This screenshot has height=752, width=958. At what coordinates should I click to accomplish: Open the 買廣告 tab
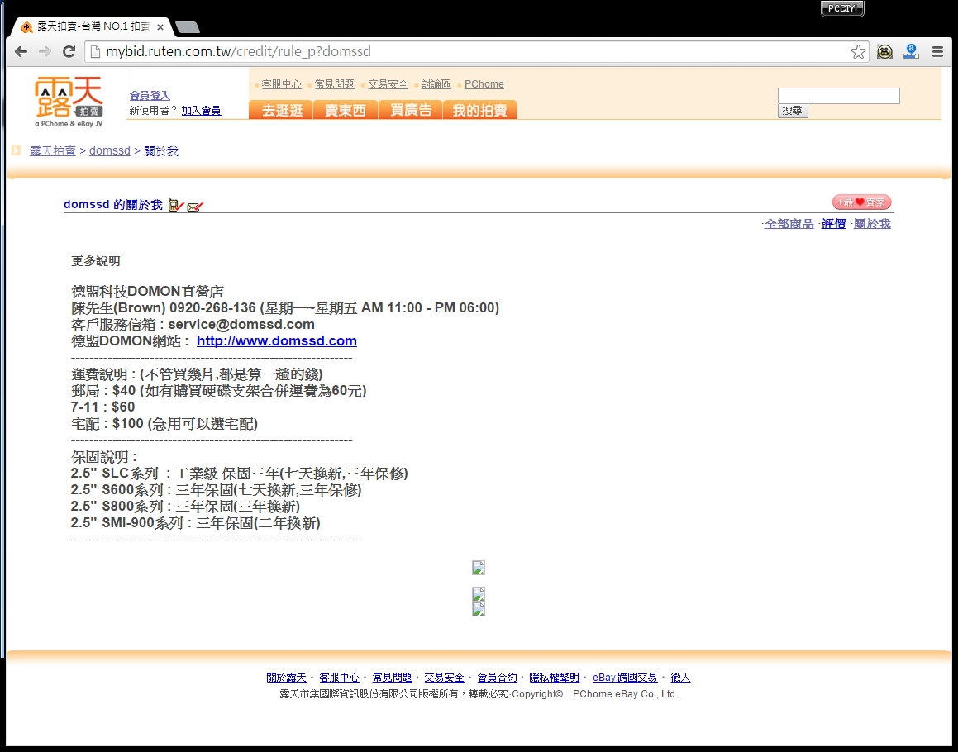pos(411,110)
